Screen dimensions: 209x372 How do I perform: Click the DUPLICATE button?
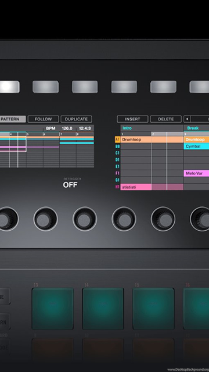coord(76,119)
